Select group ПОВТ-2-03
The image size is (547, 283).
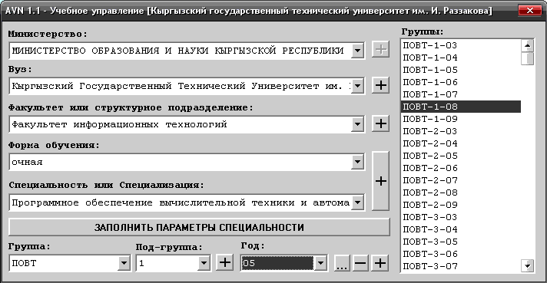[x=461, y=131]
